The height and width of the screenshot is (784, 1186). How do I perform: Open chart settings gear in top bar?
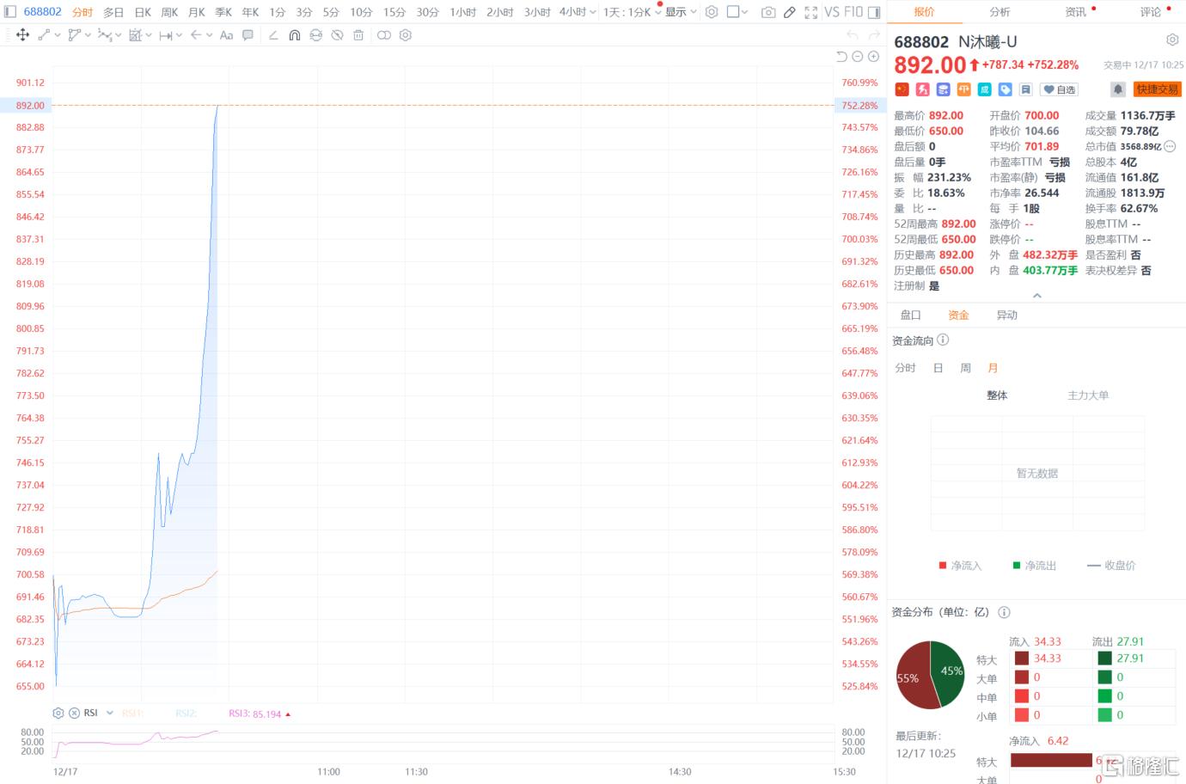tap(712, 12)
